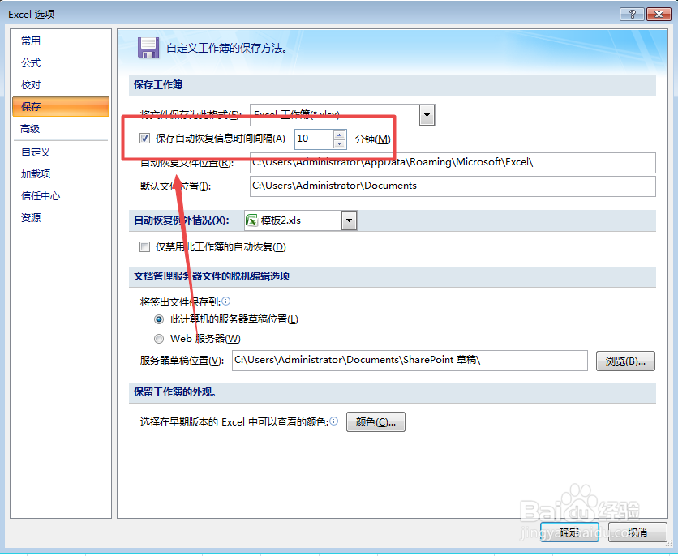This screenshot has height=556, width=678.
Task: Click the 确定 button
Action: pyautogui.click(x=569, y=532)
